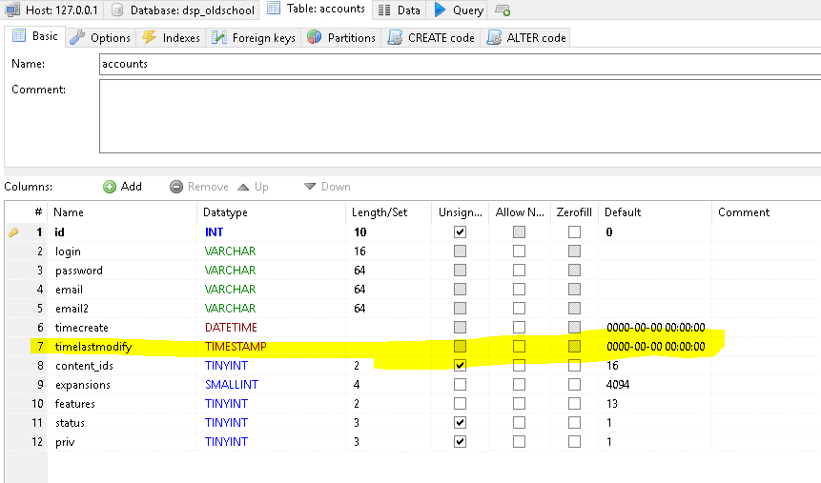The height and width of the screenshot is (483, 821).
Task: Click the table Name input field
Action: (x=458, y=65)
